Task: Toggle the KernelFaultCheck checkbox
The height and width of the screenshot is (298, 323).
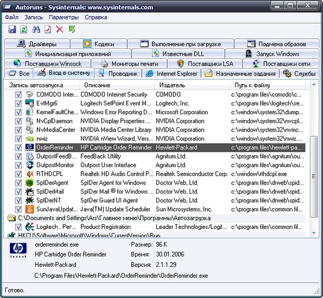Action: (18, 112)
